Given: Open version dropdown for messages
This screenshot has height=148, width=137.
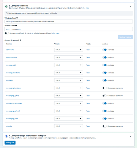Looking at the screenshot, I should pos(68,80).
